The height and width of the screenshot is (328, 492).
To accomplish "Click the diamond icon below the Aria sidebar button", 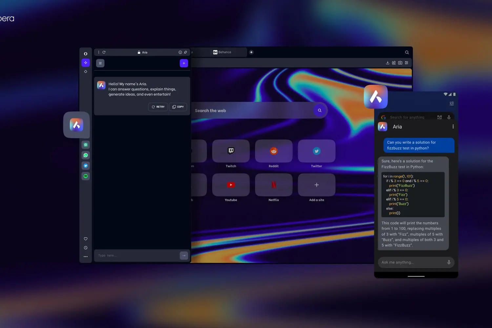I will pyautogui.click(x=86, y=72).
